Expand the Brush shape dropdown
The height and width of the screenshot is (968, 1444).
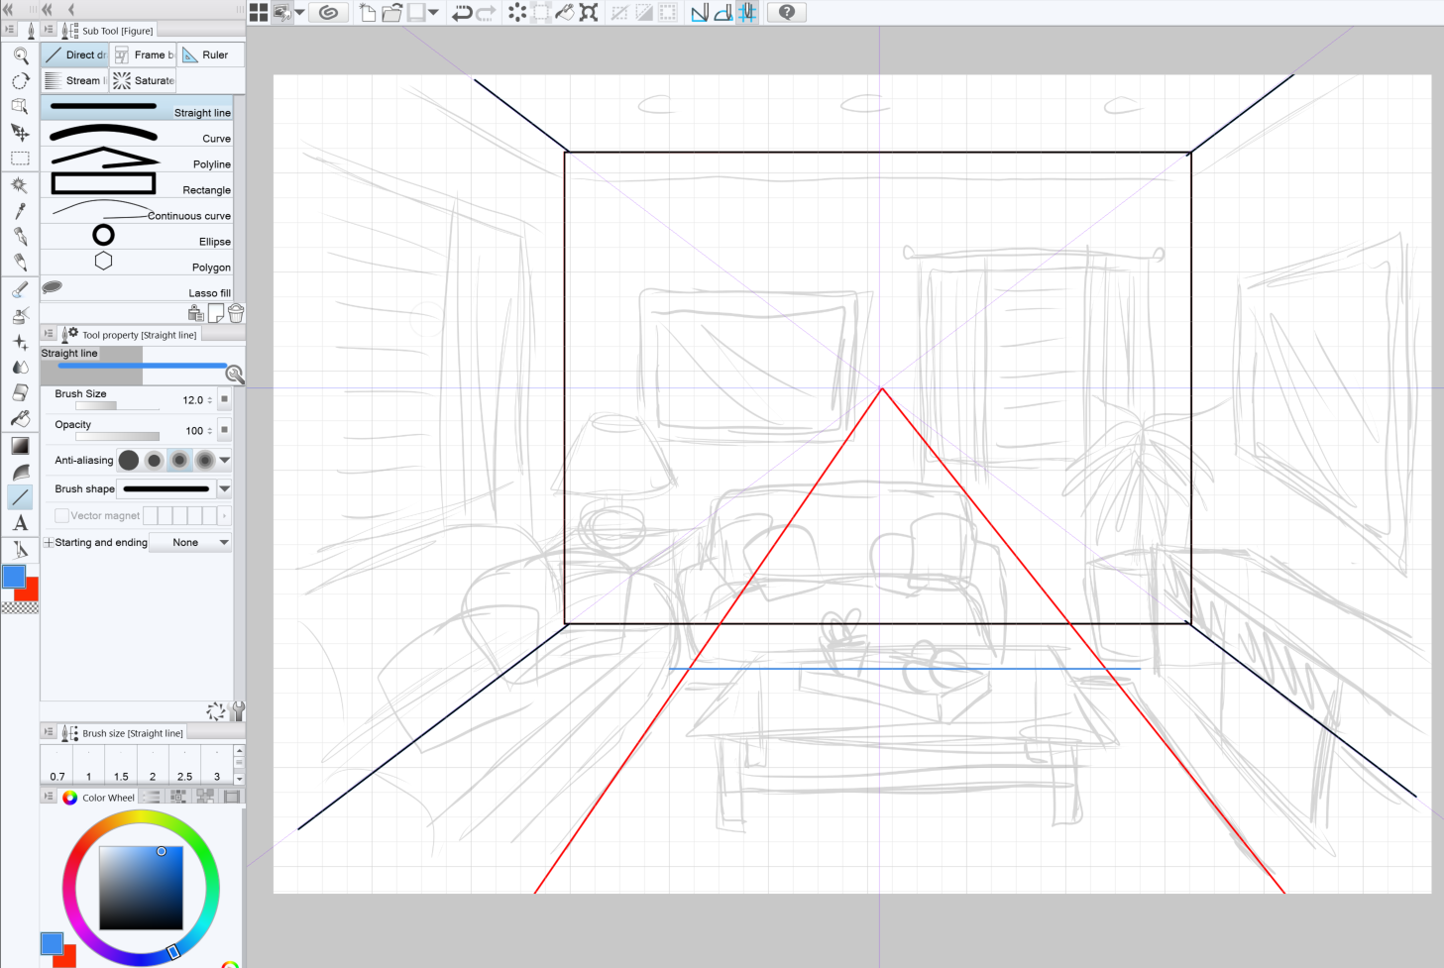pos(225,488)
